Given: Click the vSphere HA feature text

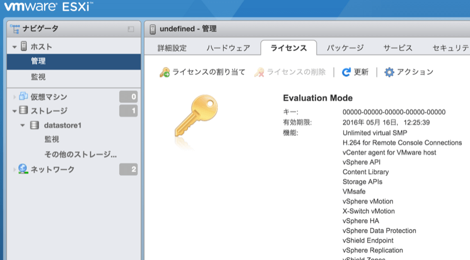Looking at the screenshot, I should [361, 221].
